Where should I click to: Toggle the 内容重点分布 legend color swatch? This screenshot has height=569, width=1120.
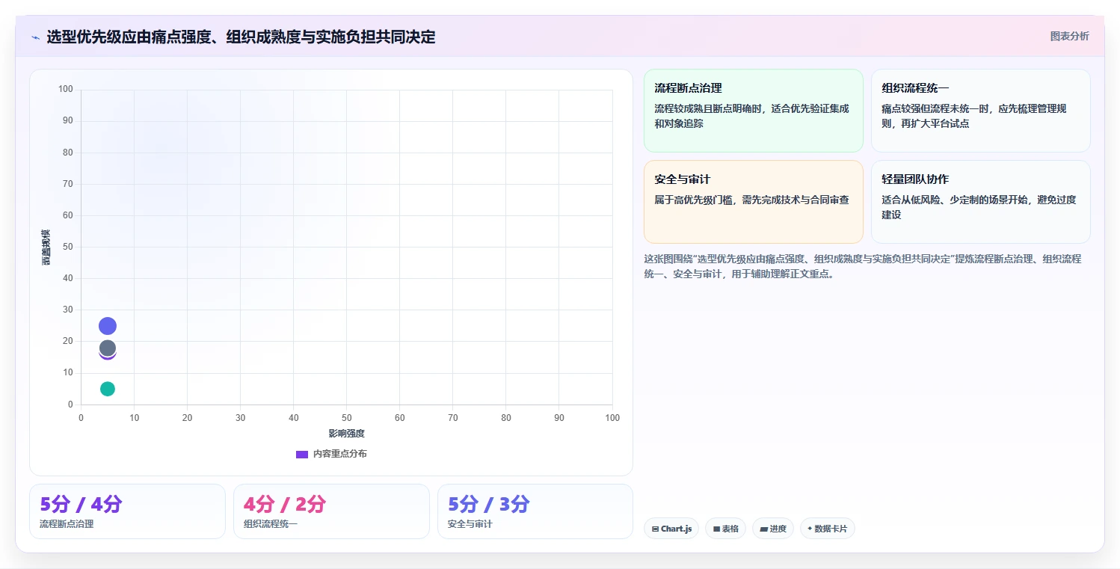(302, 454)
